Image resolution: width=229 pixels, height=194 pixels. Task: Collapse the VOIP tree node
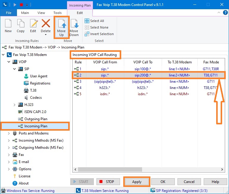(x=9, y=62)
